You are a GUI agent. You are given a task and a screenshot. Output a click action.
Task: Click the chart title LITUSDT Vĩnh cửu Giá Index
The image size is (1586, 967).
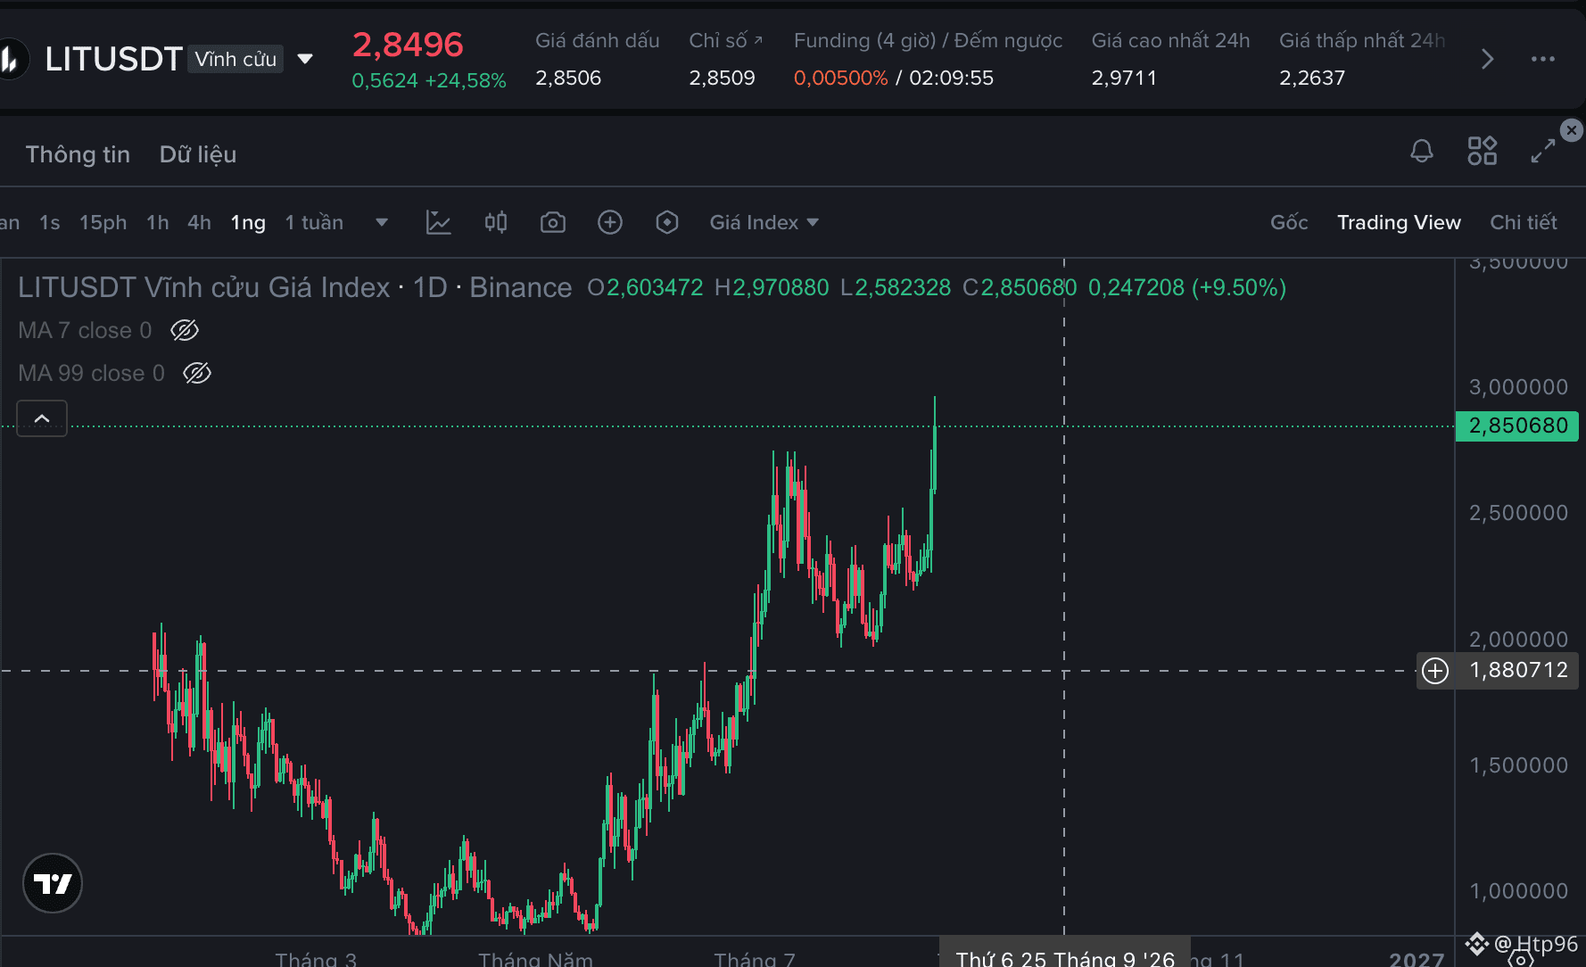pos(204,287)
